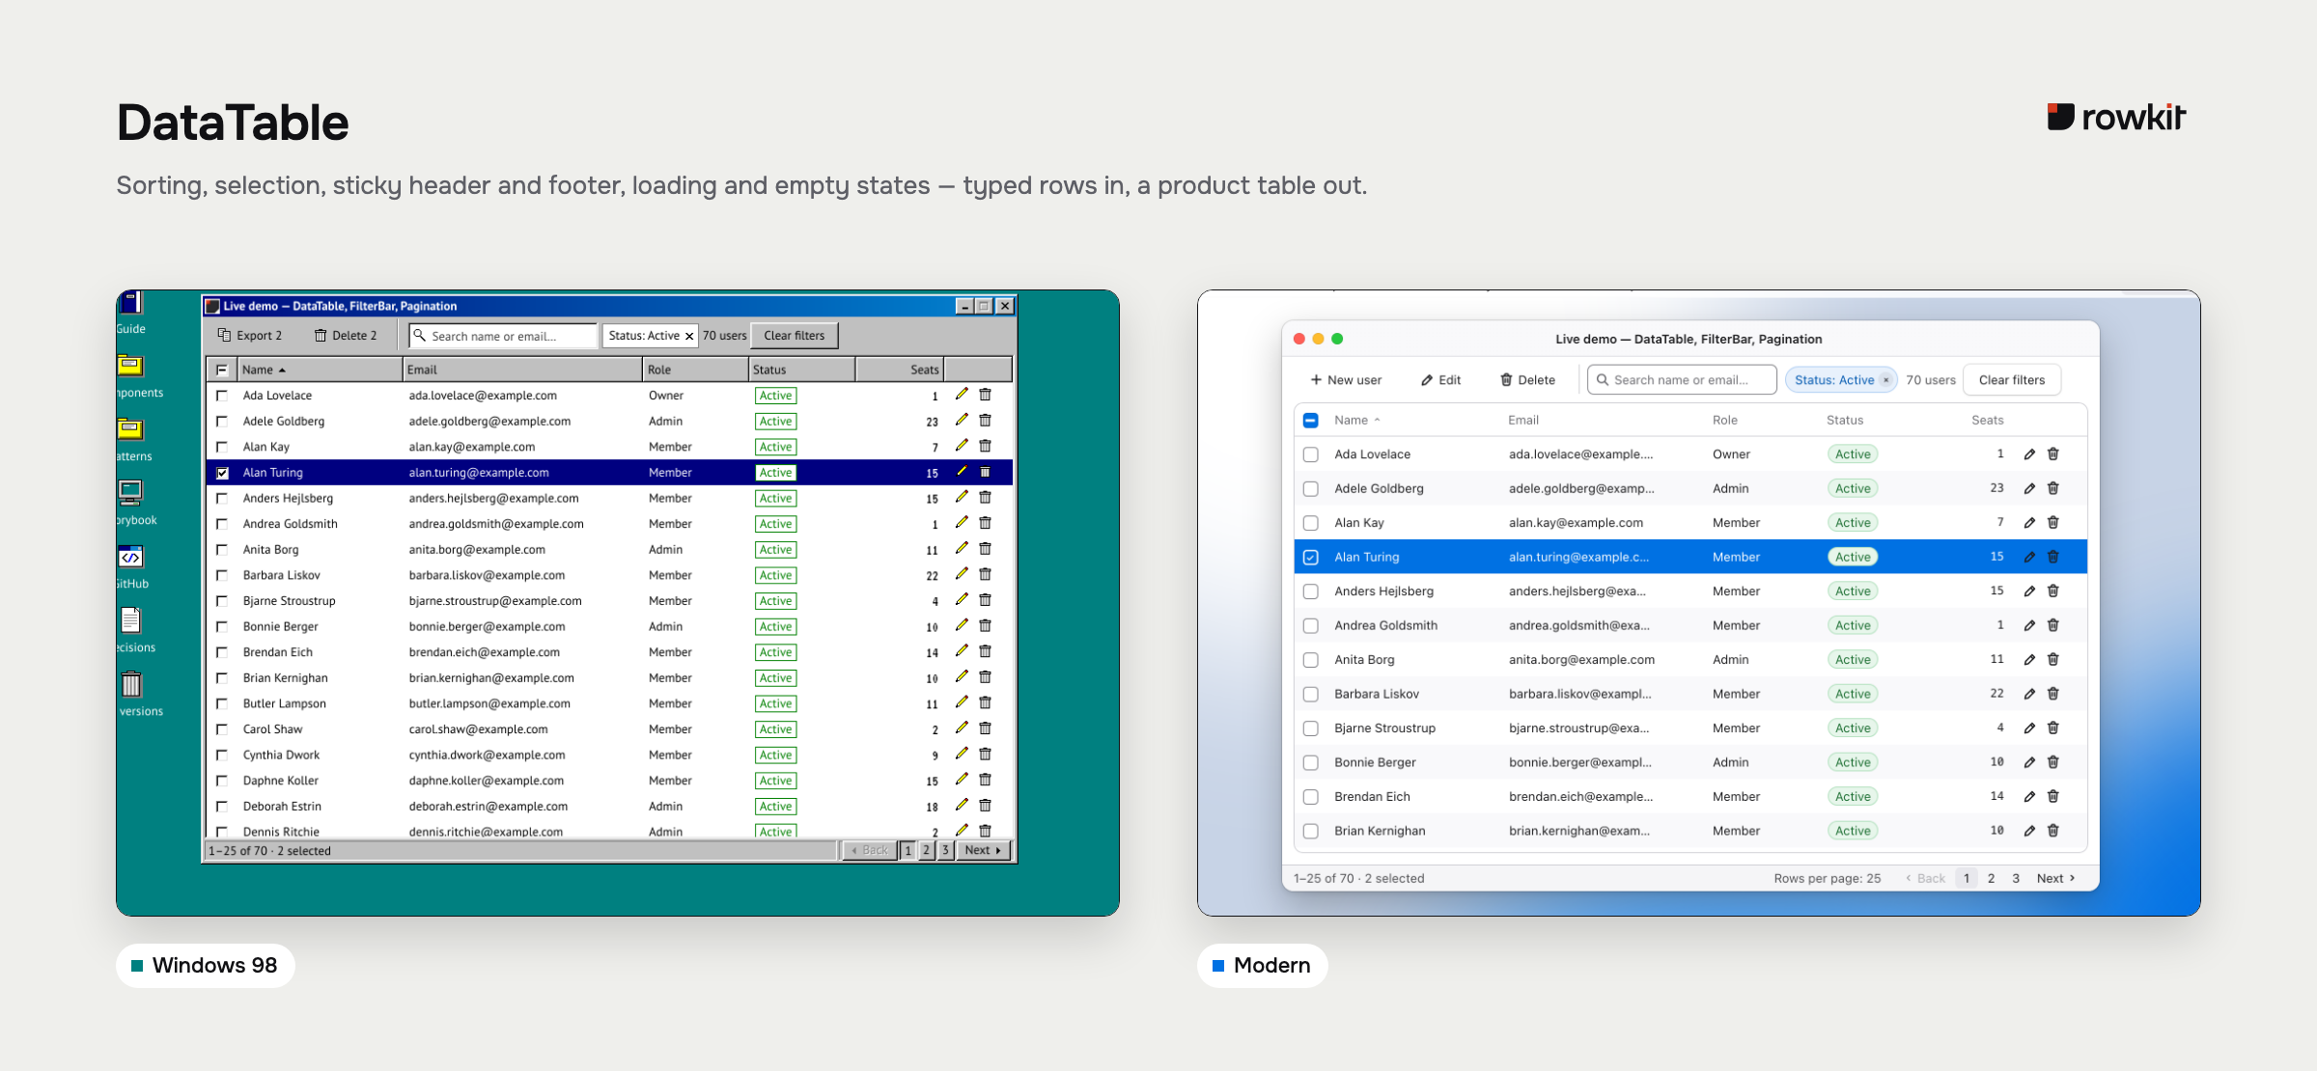Open the Guide desktop icon
This screenshot has width=2317, height=1071.
(x=130, y=312)
